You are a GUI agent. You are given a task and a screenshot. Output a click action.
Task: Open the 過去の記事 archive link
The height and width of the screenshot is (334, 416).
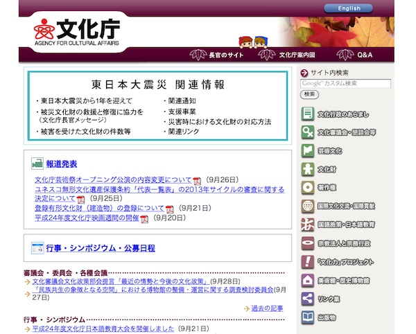[267, 308]
